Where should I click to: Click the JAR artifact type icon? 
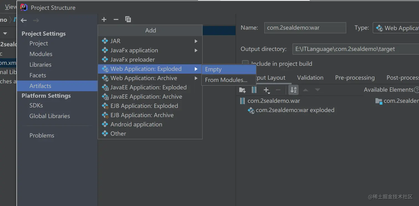click(105, 41)
